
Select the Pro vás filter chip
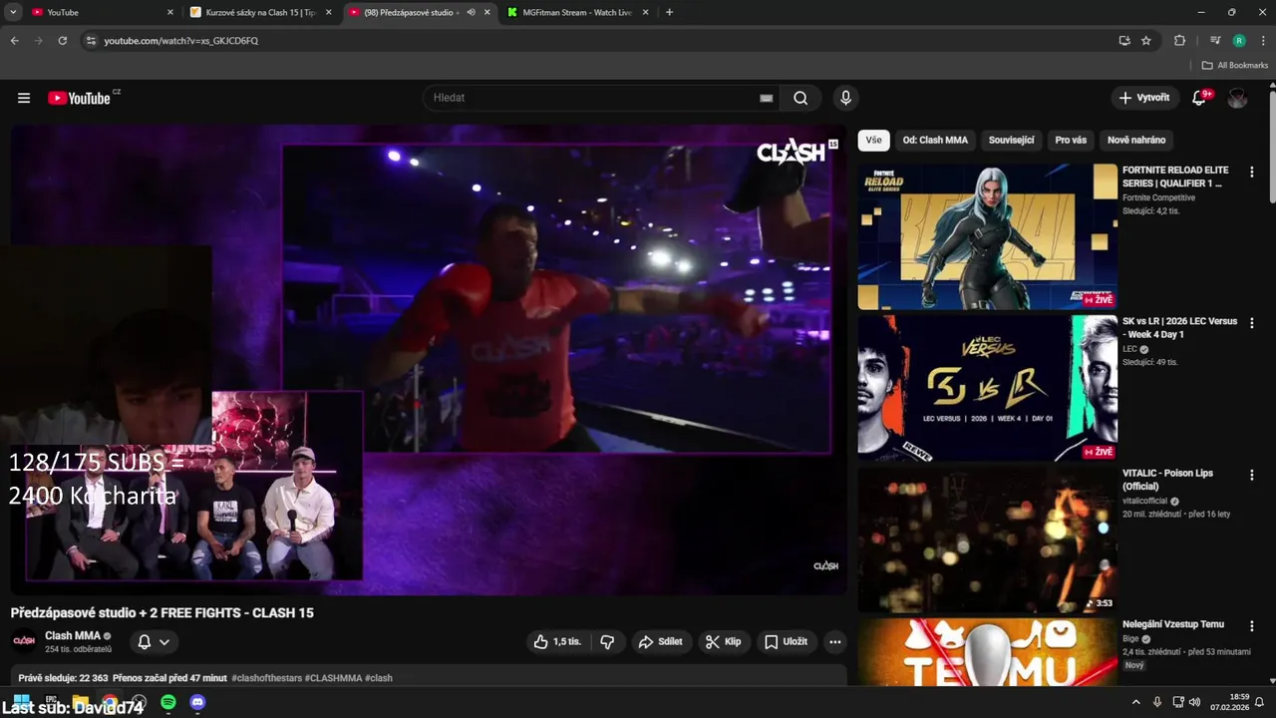1071,140
